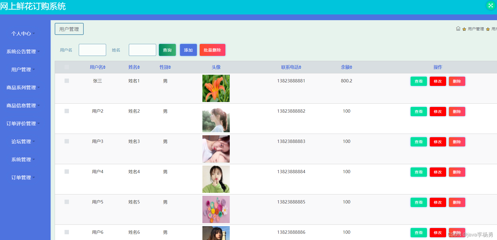Screen dimensions: 497x240
Task: Sort by 姓名 column sort arrows
Action: tap(139, 67)
